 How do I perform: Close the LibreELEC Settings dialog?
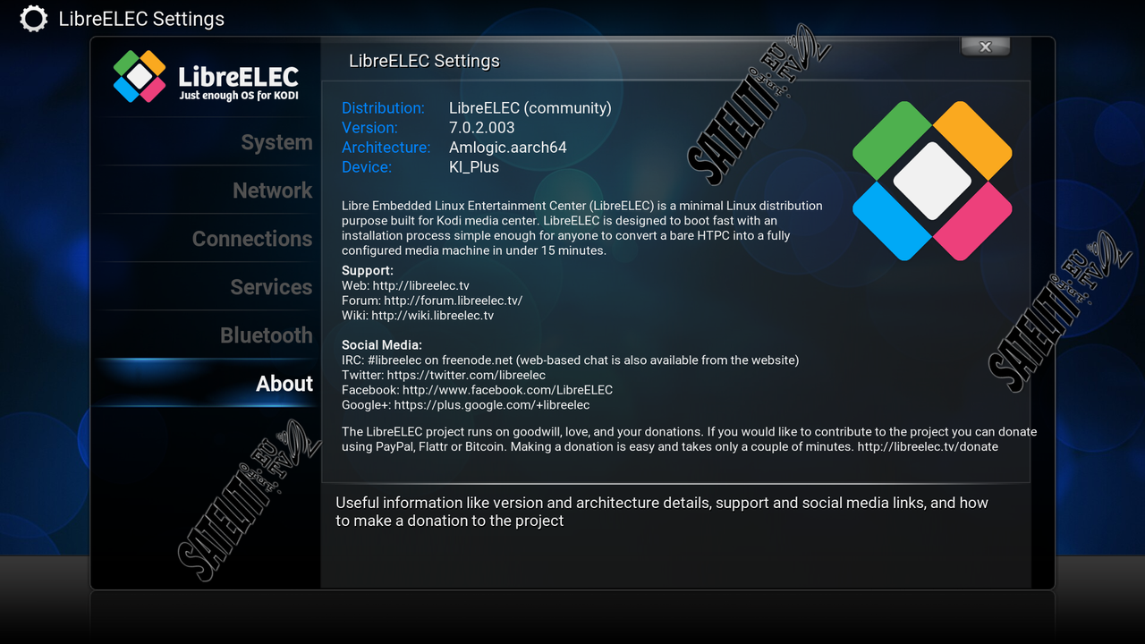coord(985,47)
